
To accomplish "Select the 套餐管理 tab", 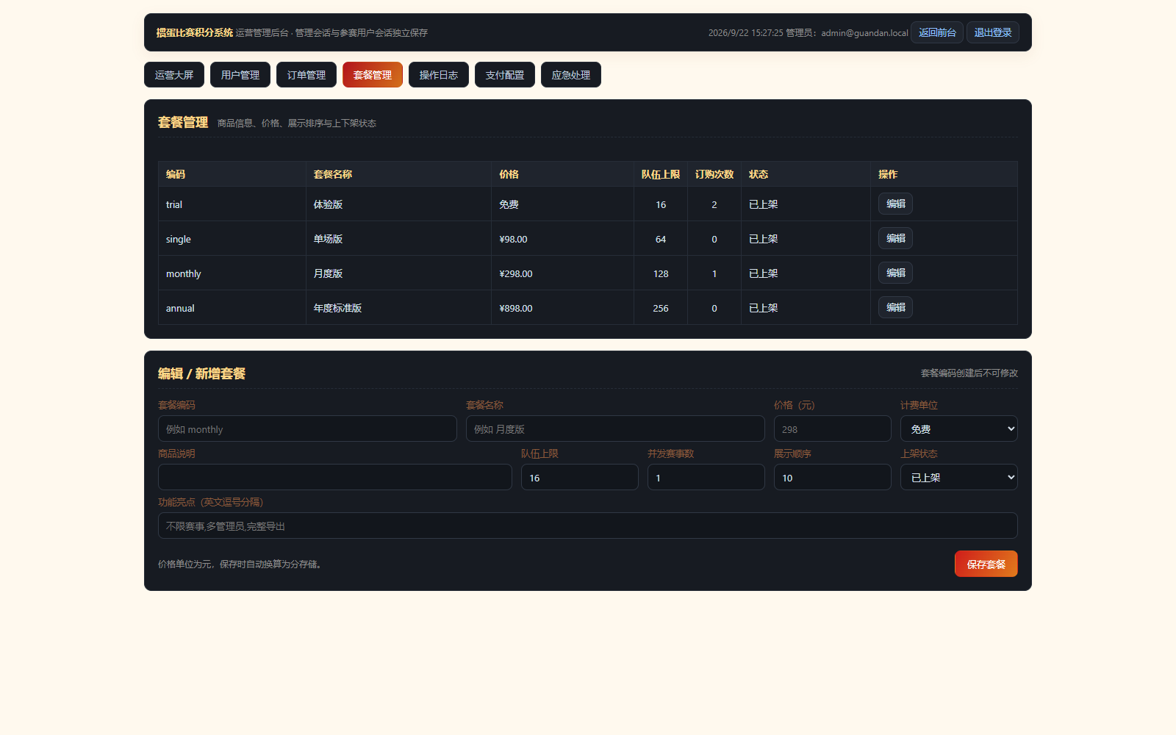I will 373,75.
